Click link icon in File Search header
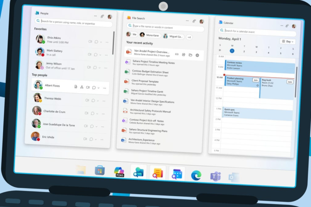This screenshot has width=311, height=207. pyautogui.click(x=194, y=21)
